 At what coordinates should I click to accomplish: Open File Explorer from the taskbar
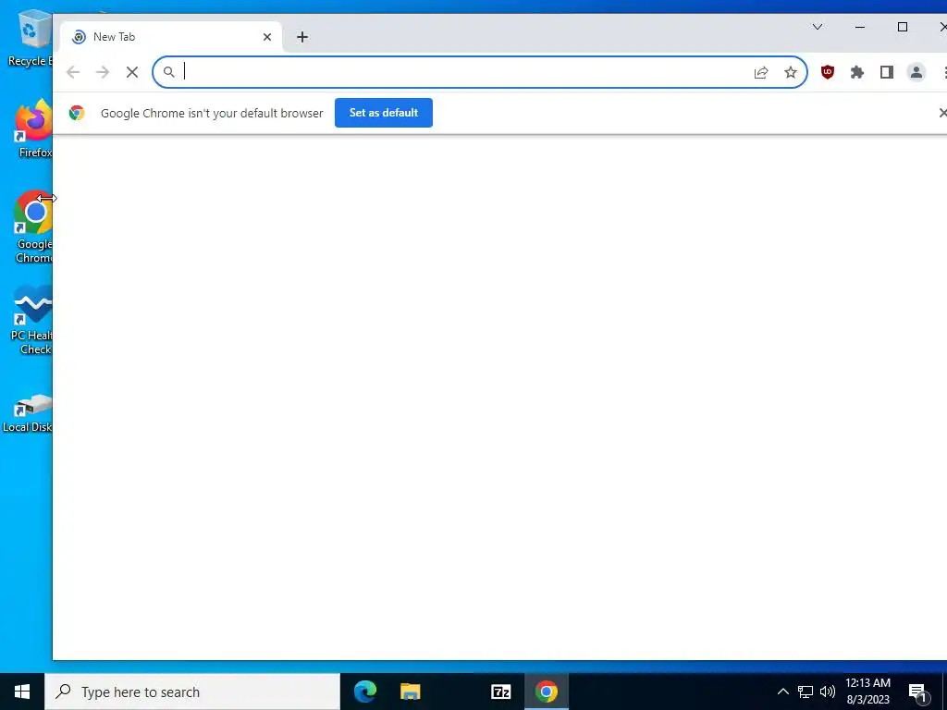(x=410, y=692)
